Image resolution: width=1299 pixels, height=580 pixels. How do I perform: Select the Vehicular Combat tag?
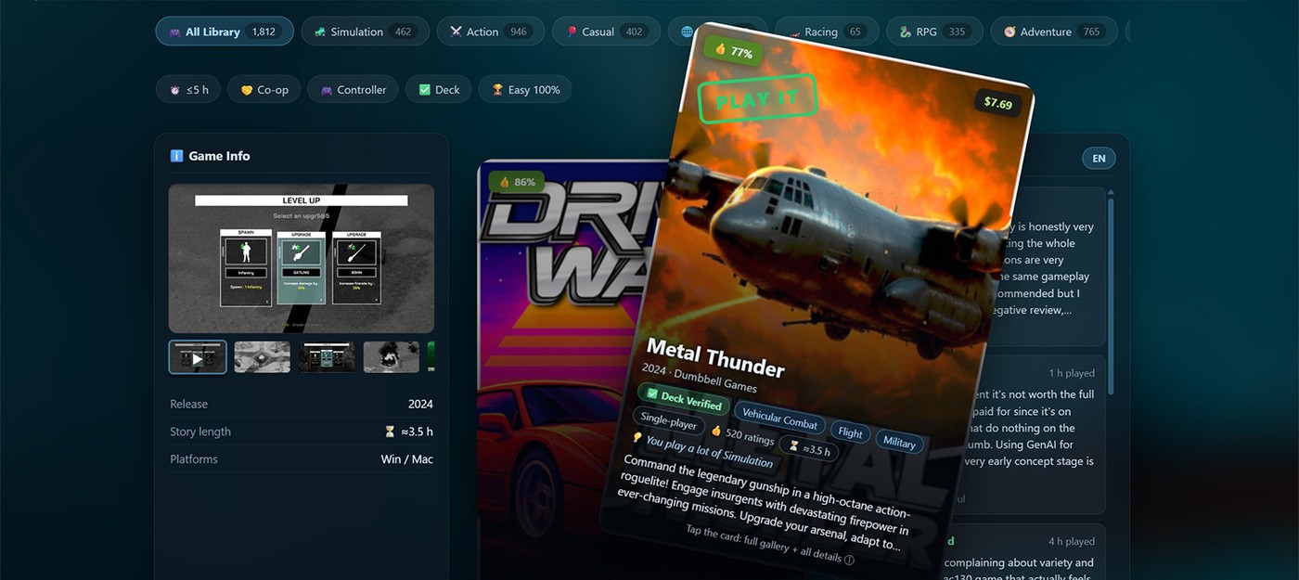pyautogui.click(x=780, y=419)
